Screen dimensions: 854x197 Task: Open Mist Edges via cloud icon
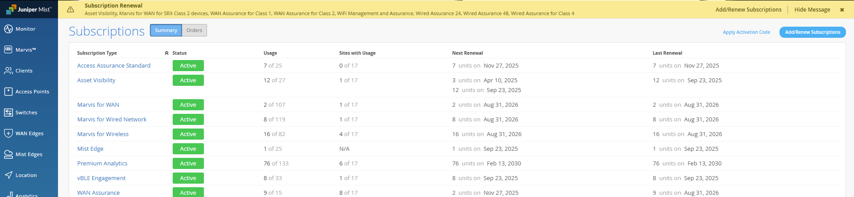pos(8,154)
